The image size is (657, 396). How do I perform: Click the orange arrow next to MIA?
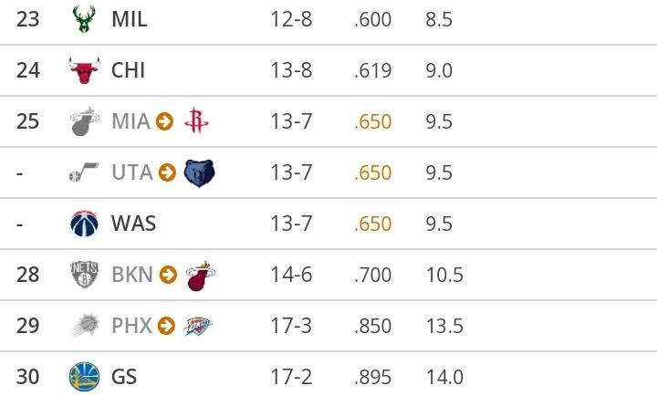(165, 121)
